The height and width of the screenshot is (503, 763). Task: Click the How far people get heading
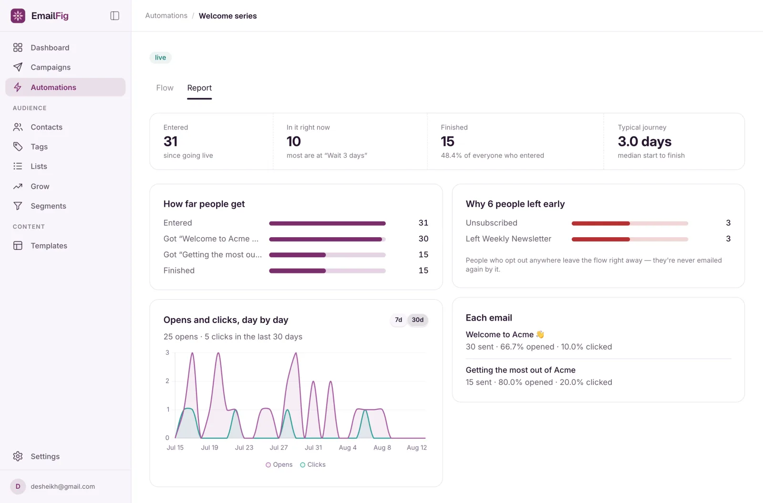click(204, 204)
